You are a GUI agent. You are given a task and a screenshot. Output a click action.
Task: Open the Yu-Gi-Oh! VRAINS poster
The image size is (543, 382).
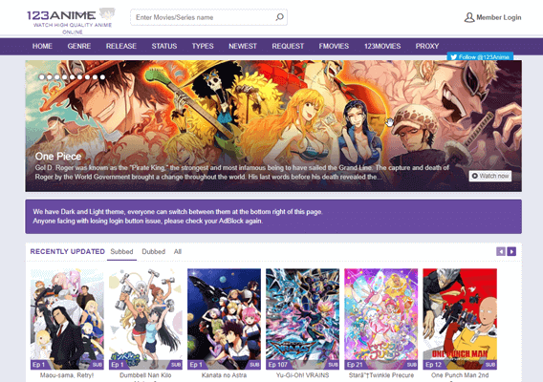click(302, 319)
